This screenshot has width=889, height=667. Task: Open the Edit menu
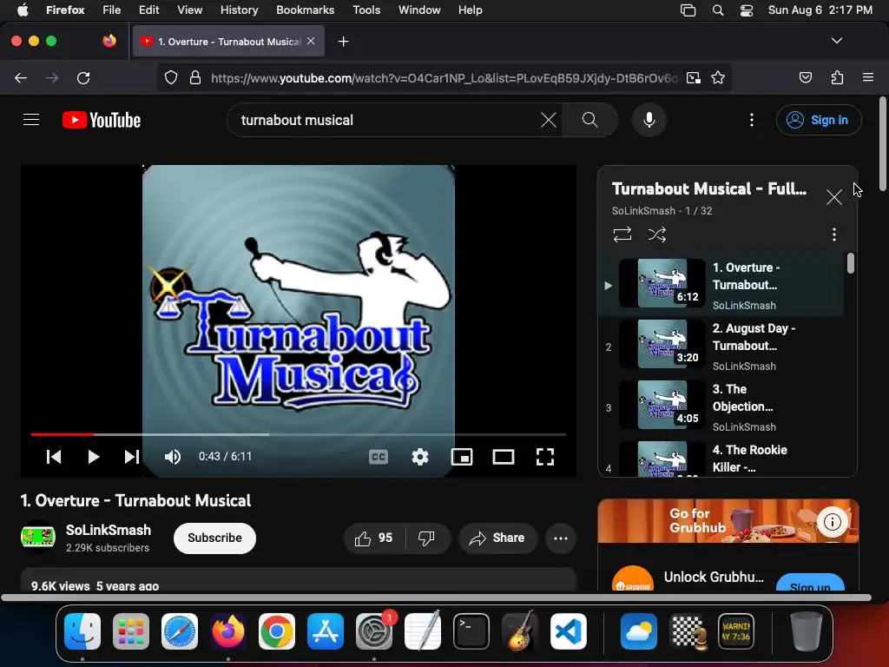[148, 10]
